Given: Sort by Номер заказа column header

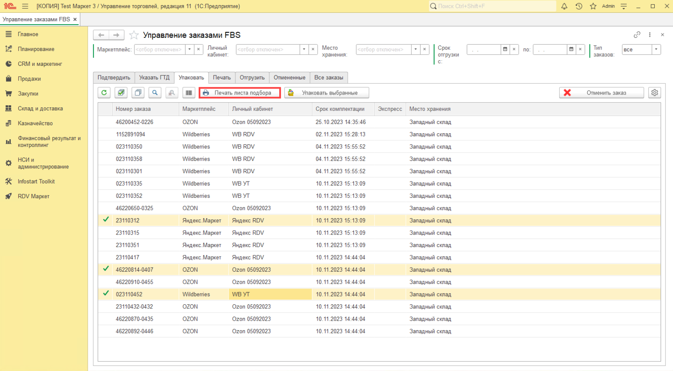Looking at the screenshot, I should [x=146, y=109].
